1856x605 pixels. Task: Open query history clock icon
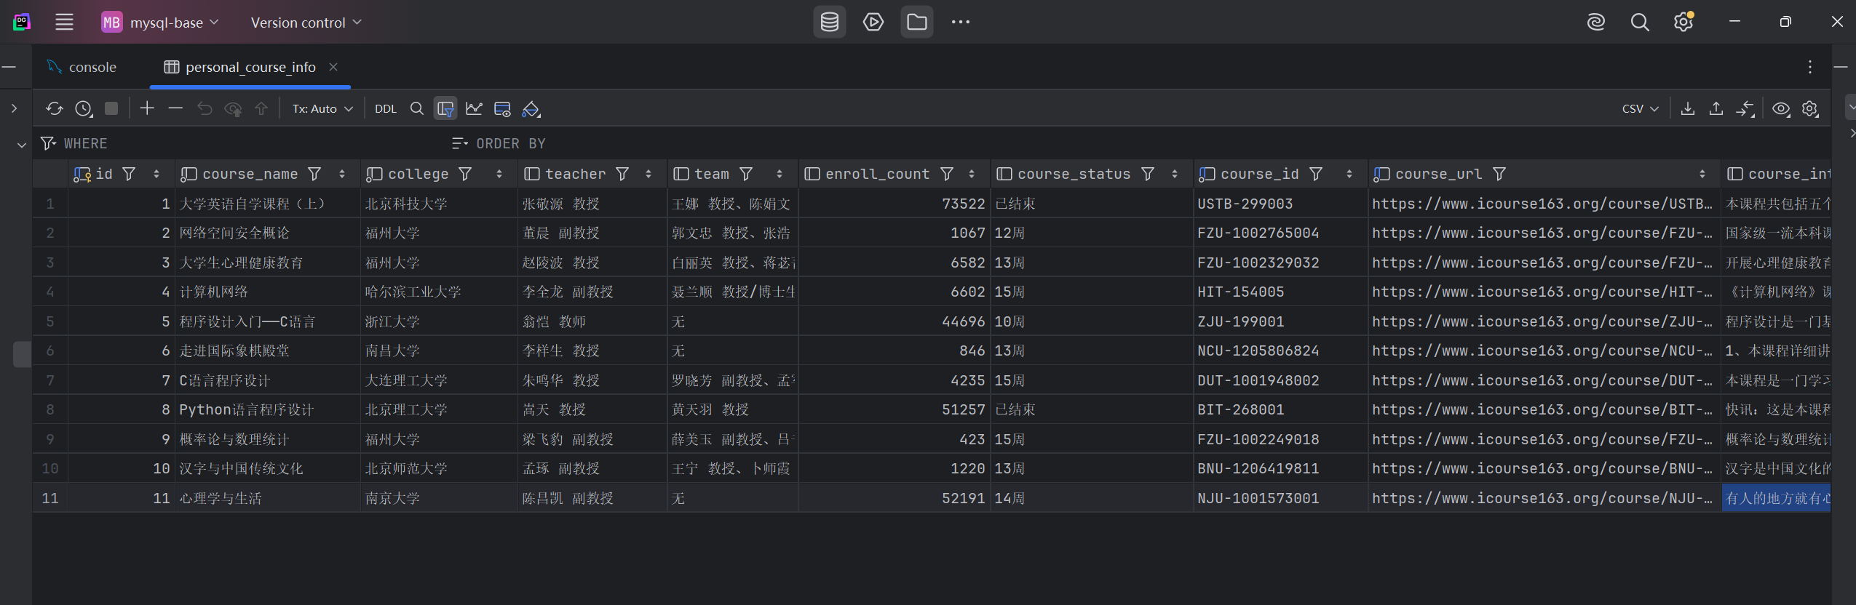pyautogui.click(x=84, y=109)
